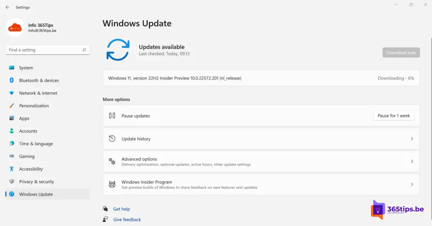This screenshot has height=226, width=432.
Task: Go to Privacy & security label
Action: (36, 181)
